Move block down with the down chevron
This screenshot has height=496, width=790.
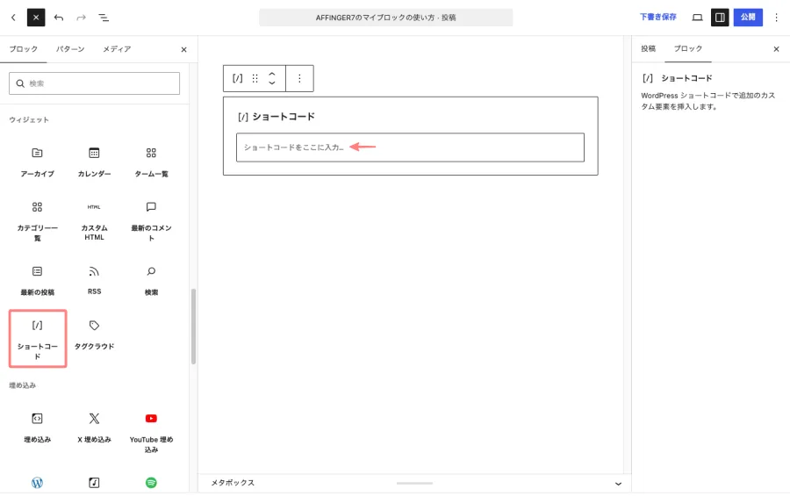pos(272,83)
